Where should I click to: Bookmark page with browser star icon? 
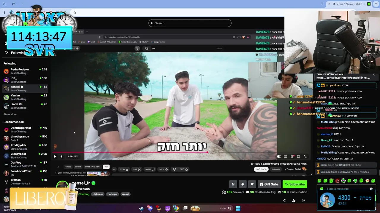[75, 12]
